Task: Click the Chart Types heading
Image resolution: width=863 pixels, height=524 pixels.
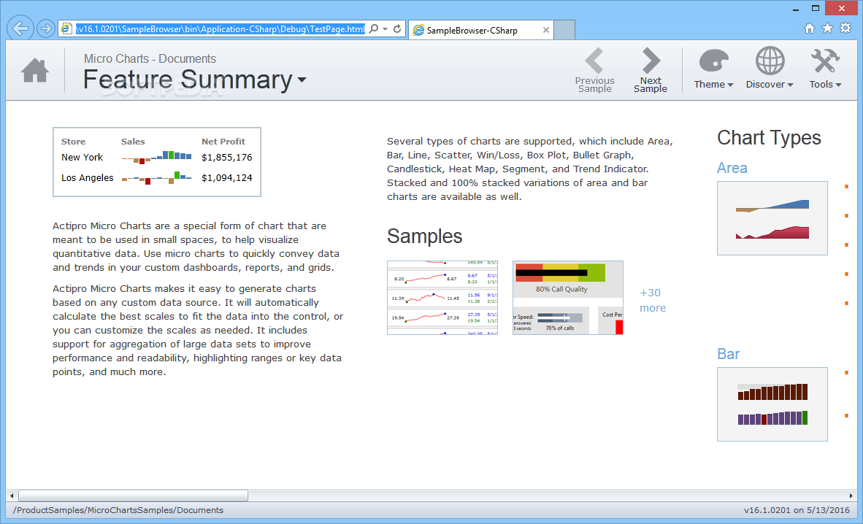Action: tap(769, 138)
